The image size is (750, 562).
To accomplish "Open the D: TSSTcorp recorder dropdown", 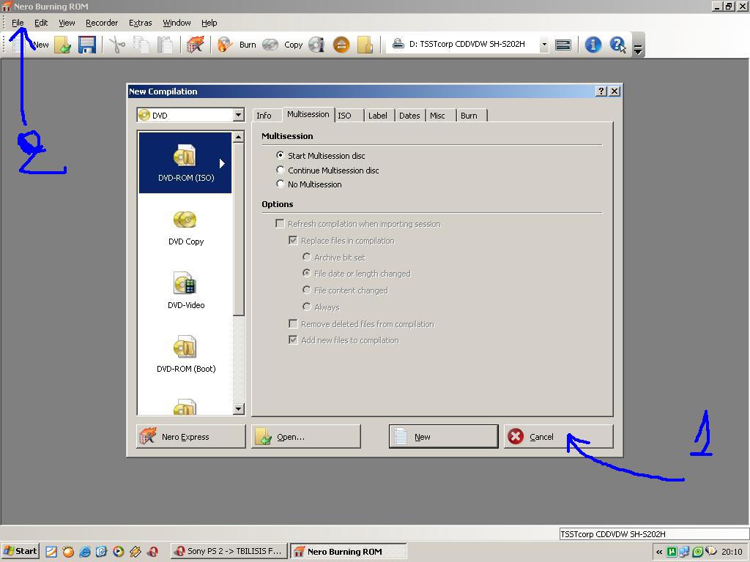I will click(544, 45).
